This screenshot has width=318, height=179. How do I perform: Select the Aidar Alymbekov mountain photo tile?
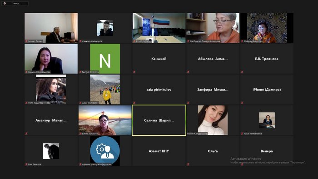point(105,89)
